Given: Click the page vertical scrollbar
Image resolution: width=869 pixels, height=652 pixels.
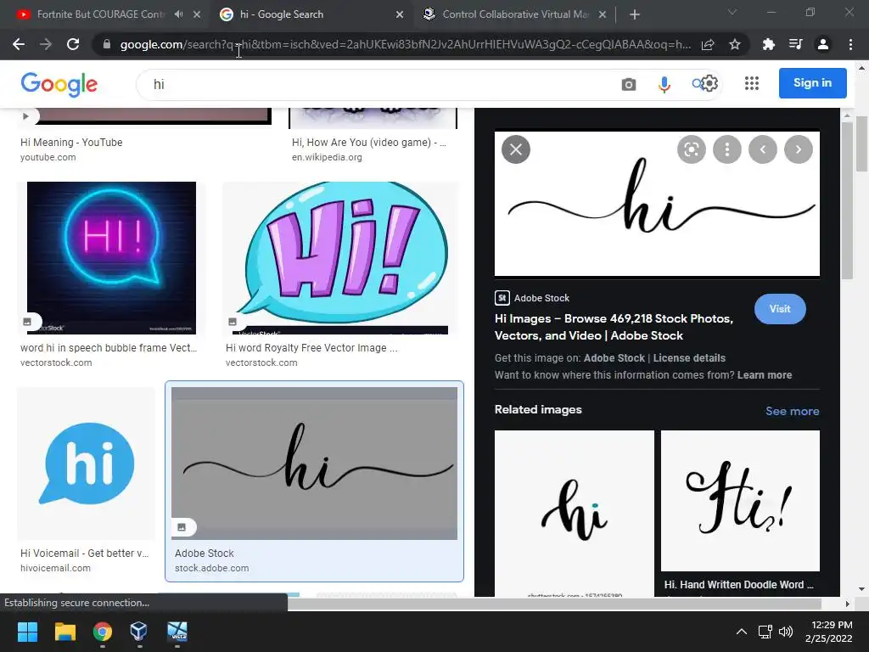Looking at the screenshot, I should pos(862,144).
